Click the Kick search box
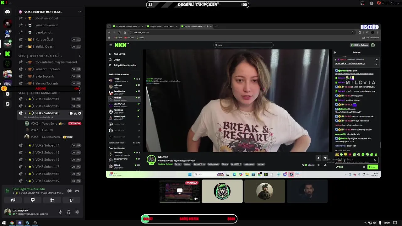402x226 pixels. (243, 45)
